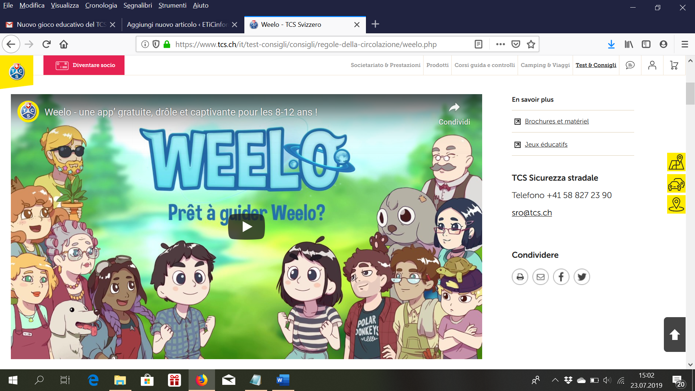The width and height of the screenshot is (695, 391).
Task: Open the Brochures et matériel link
Action: [x=557, y=121]
